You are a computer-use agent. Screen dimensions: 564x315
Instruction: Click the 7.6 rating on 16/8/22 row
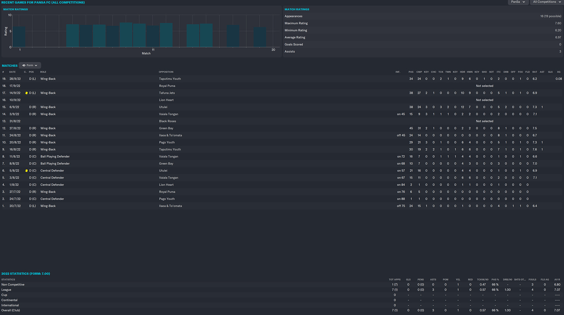pos(535,149)
